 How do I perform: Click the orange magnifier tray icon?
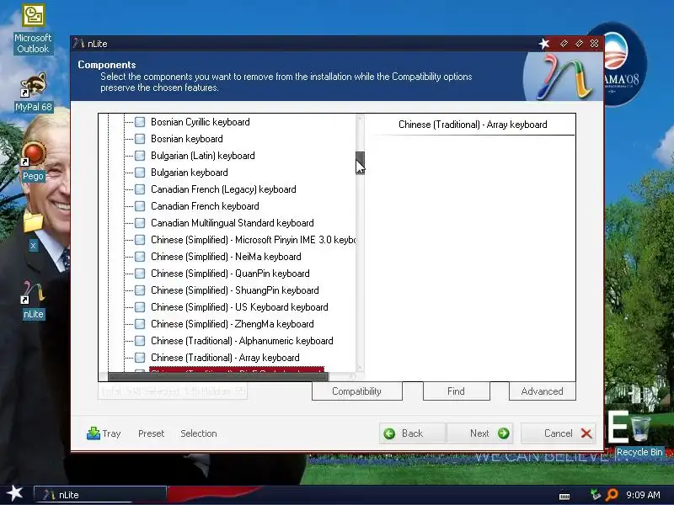click(612, 495)
